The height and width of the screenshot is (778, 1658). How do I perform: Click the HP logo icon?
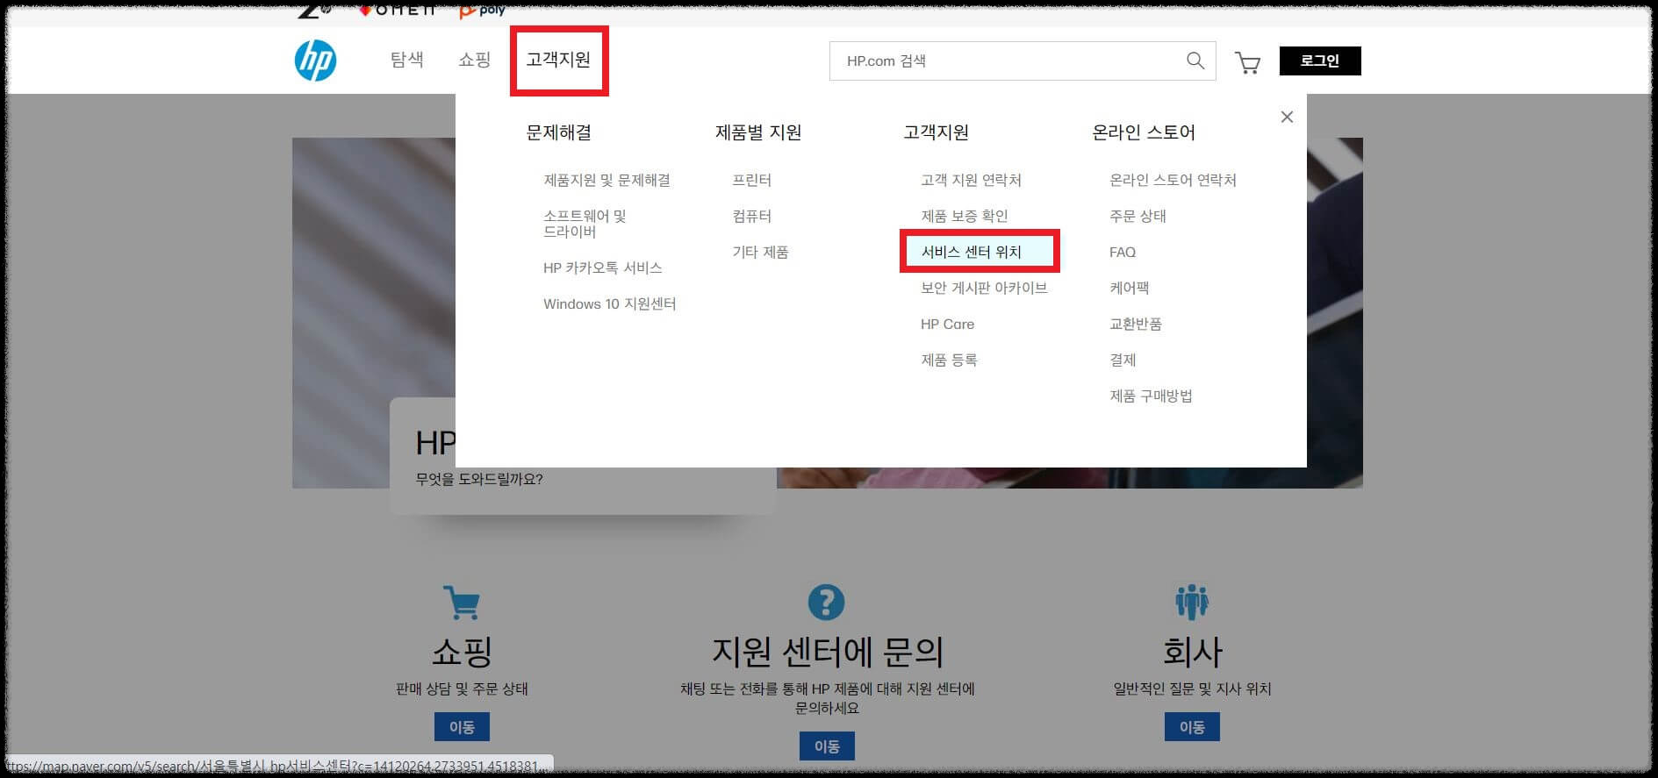coord(315,61)
